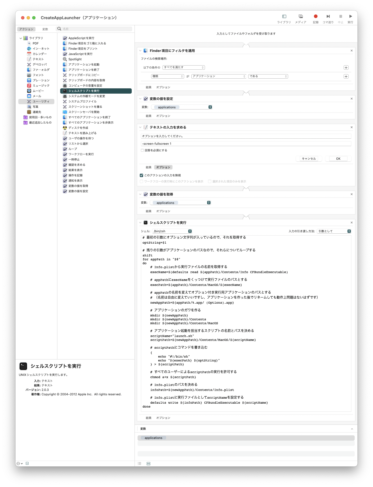Start recording with the 記録 button

click(x=316, y=16)
